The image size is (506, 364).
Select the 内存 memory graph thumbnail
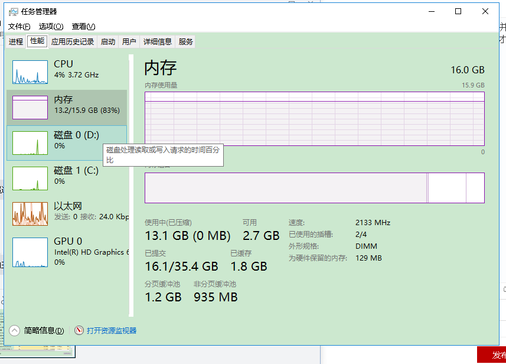[x=30, y=108]
